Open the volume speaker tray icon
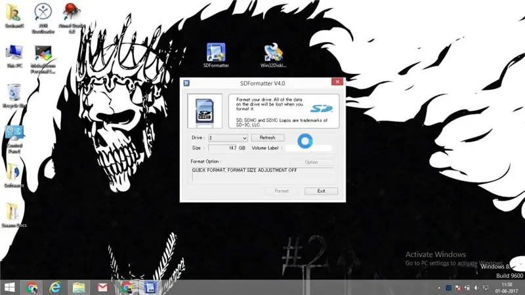 click(476, 288)
